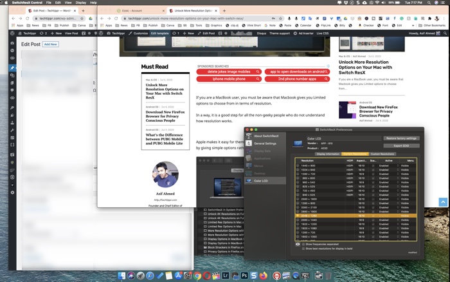Open General Settings in SwitchResX sidebar
This screenshot has height=282, width=450.
[x=265, y=144]
